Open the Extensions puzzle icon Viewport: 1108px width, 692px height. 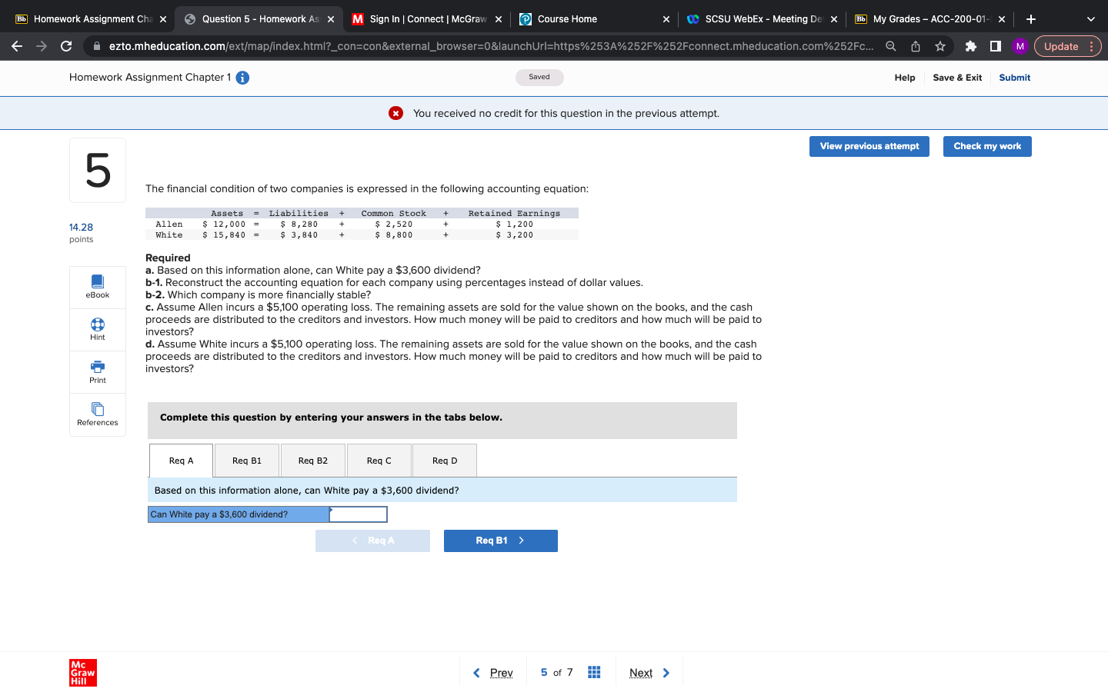(971, 46)
